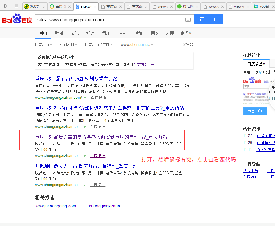Open result 西部地区最大火车站
275x226 pixels.
pos(86,166)
